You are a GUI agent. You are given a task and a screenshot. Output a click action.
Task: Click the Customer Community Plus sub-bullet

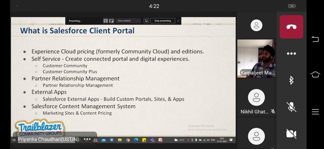[70, 72]
